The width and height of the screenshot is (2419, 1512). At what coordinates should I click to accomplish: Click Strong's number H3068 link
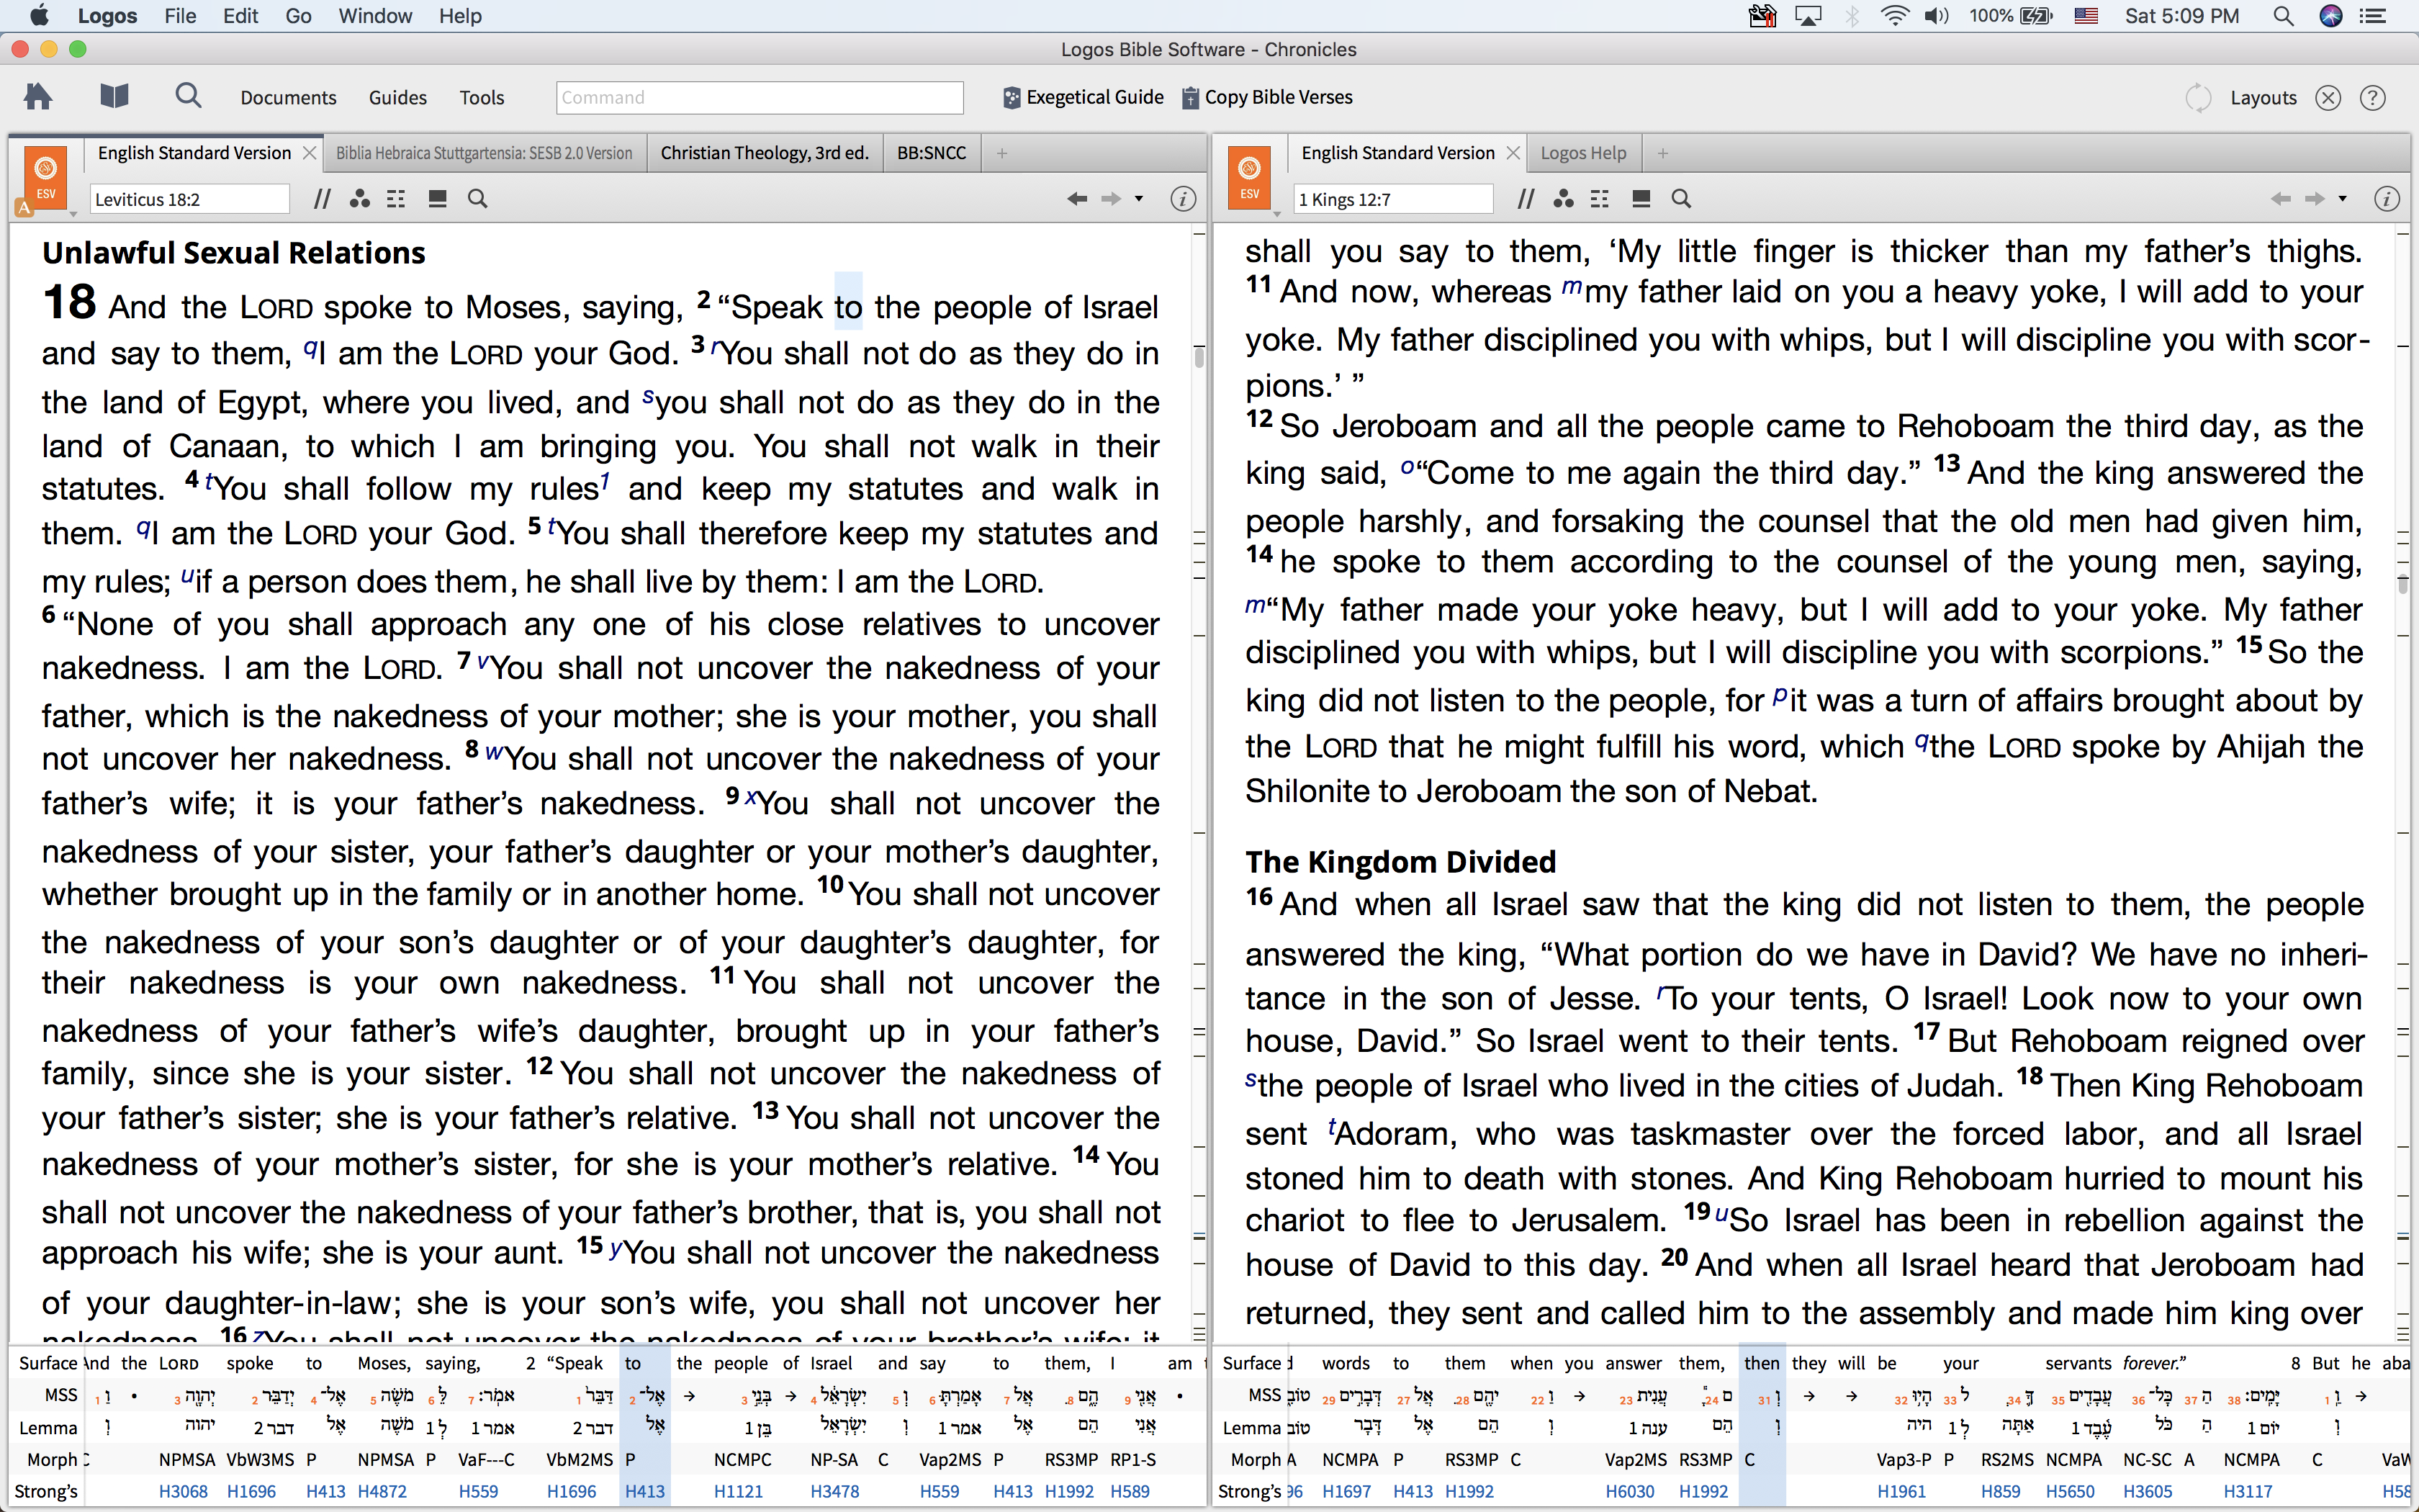pos(183,1491)
